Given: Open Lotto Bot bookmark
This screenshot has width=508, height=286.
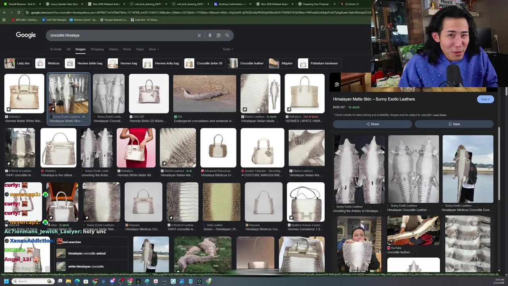Looking at the screenshot, I should pyautogui.click(x=145, y=20).
